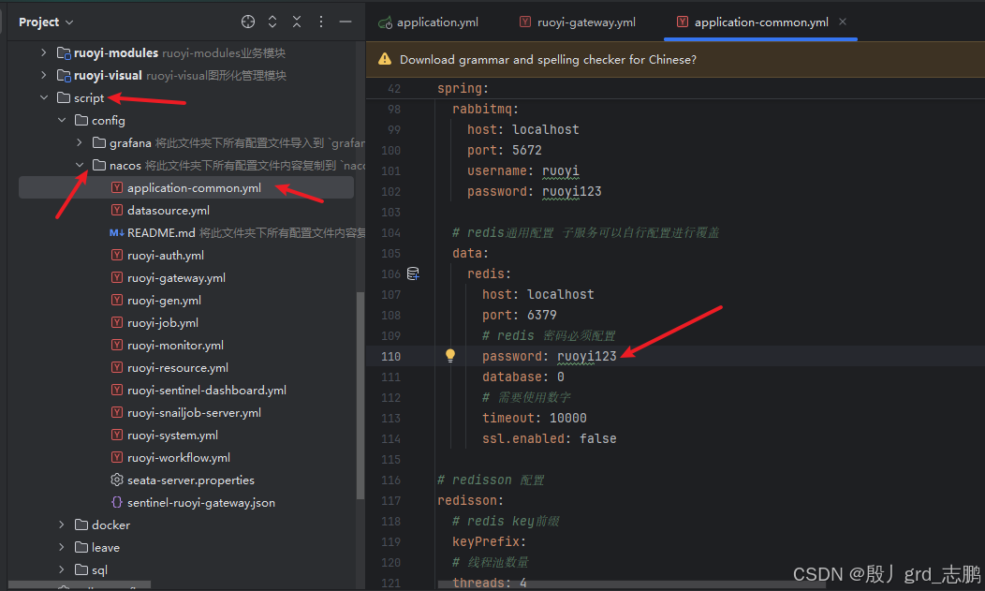Click the folder icon of docker

point(81,525)
